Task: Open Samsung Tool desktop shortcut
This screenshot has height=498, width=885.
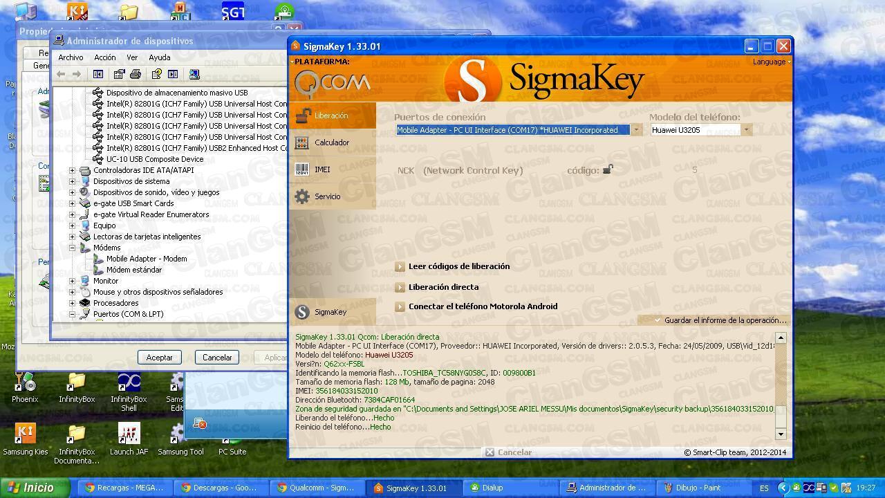Action: click(x=180, y=439)
